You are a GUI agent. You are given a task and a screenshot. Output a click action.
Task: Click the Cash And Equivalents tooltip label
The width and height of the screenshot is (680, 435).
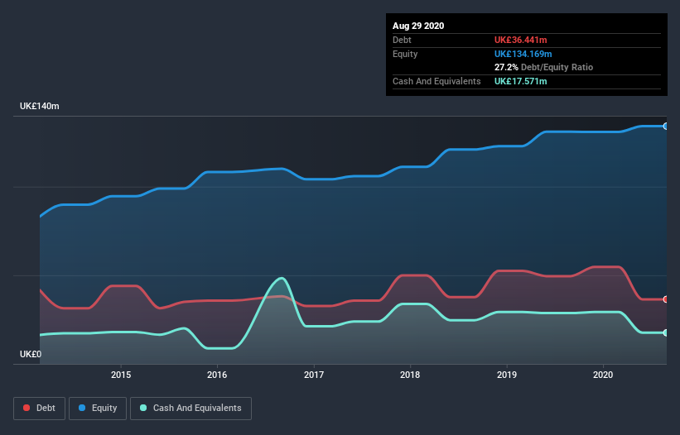coord(436,81)
